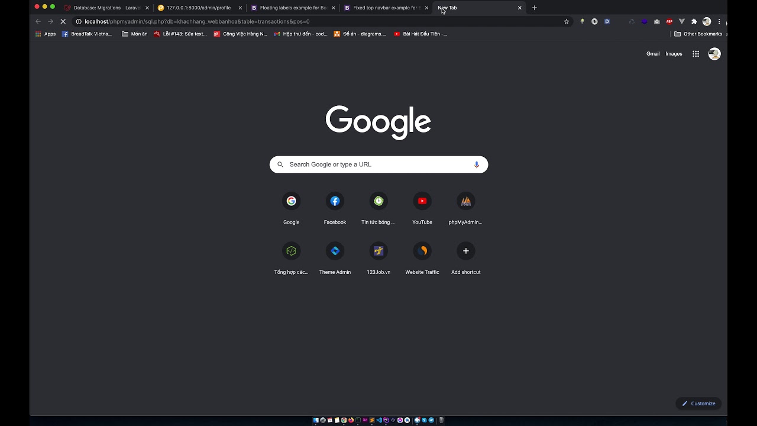This screenshot has height=426, width=757.
Task: Close the New Tab tab
Action: pyautogui.click(x=520, y=8)
